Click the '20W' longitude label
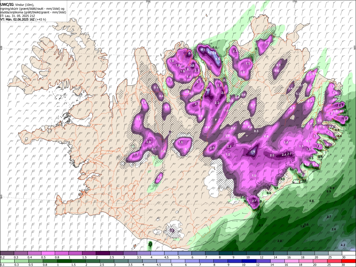356x267 pixels. [148, 1]
